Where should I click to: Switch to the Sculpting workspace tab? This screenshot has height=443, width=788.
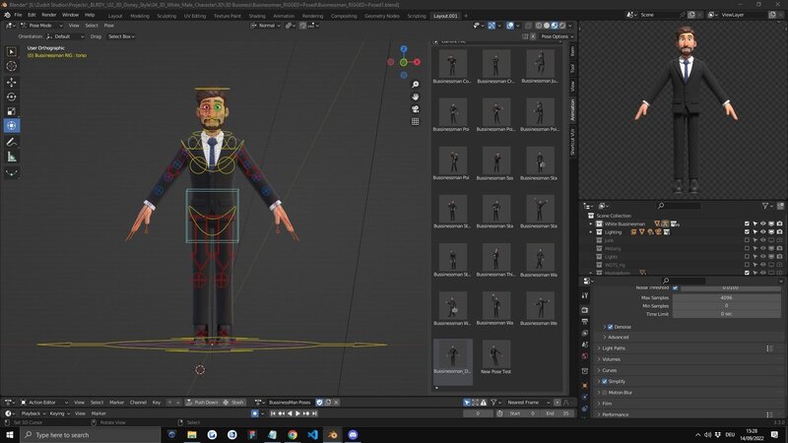[167, 16]
